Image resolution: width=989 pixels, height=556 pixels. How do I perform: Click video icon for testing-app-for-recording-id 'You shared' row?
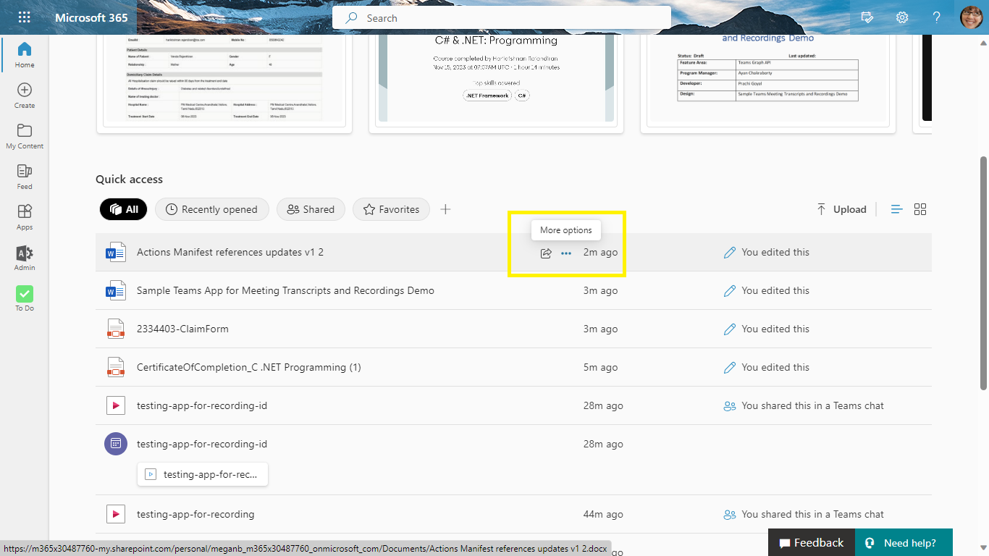tap(116, 405)
